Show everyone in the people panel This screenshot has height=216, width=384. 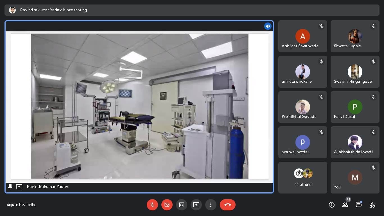click(345, 205)
